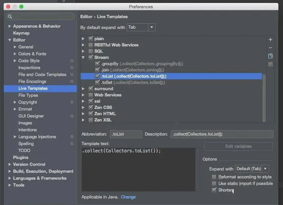The image size is (283, 205).
Task: Toggle the plain template group checkbox
Action: pyautogui.click(x=91, y=38)
